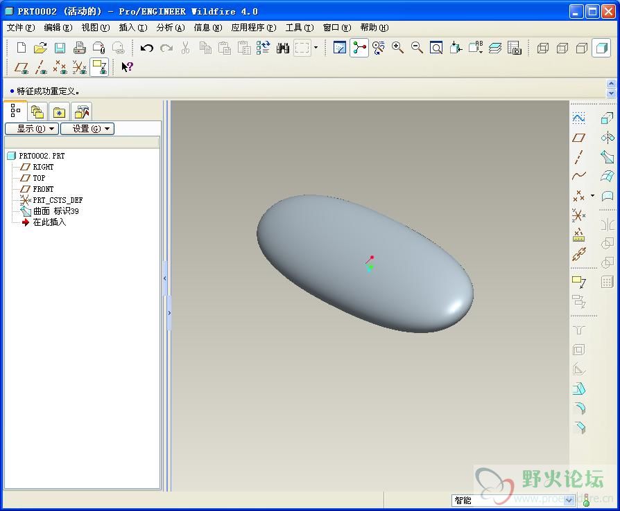Open the 工具(T) menu
This screenshot has height=511, width=620.
pyautogui.click(x=300, y=28)
